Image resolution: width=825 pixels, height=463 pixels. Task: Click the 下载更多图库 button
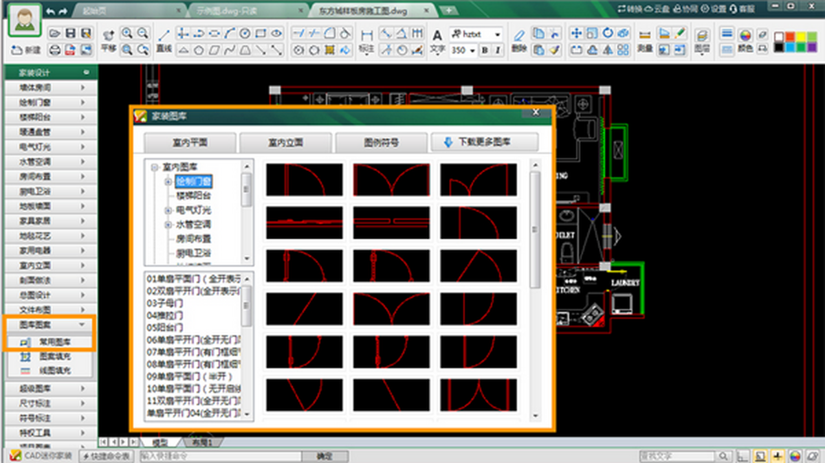click(x=484, y=142)
